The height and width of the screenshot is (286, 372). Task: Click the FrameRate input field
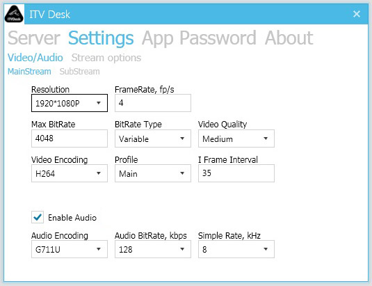tap(153, 103)
